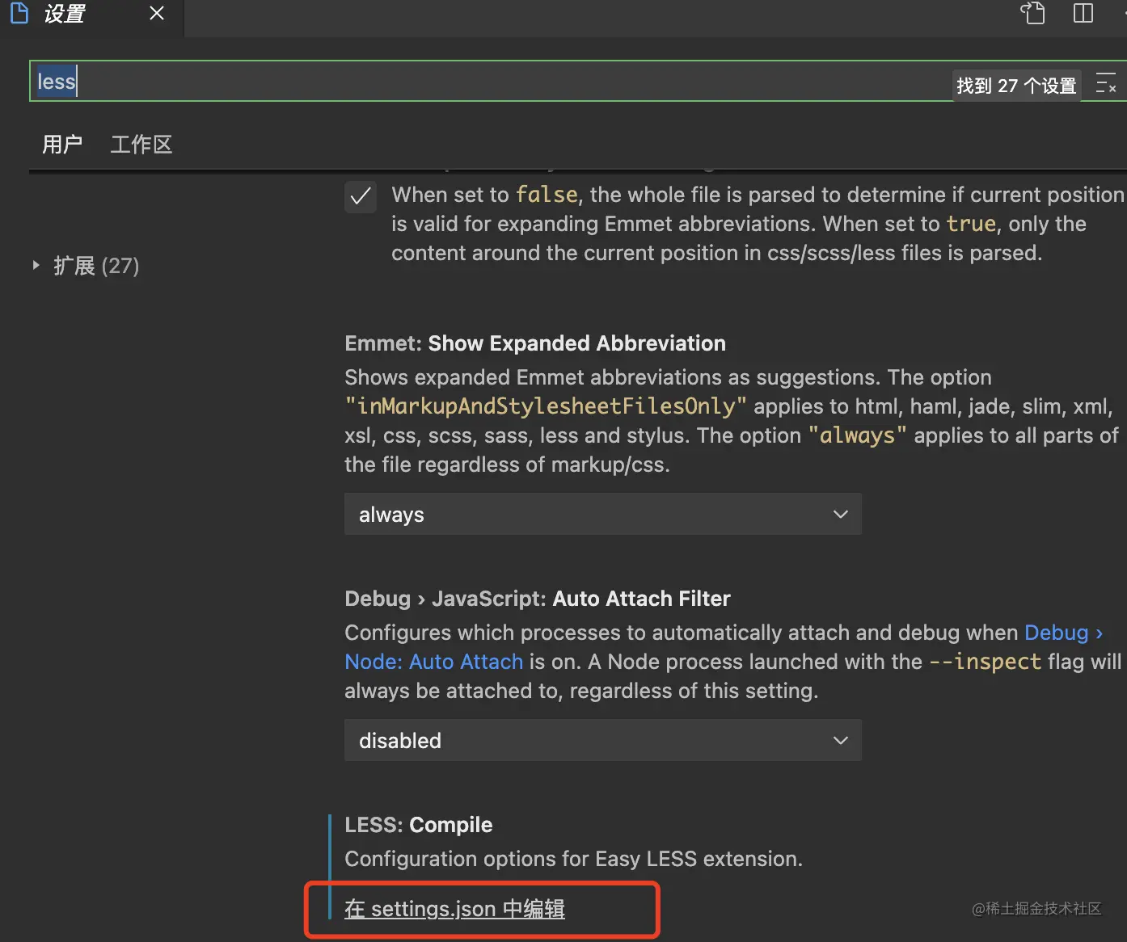The height and width of the screenshot is (942, 1127).
Task: Clear the settings search with filter icon
Action: coord(1105,83)
